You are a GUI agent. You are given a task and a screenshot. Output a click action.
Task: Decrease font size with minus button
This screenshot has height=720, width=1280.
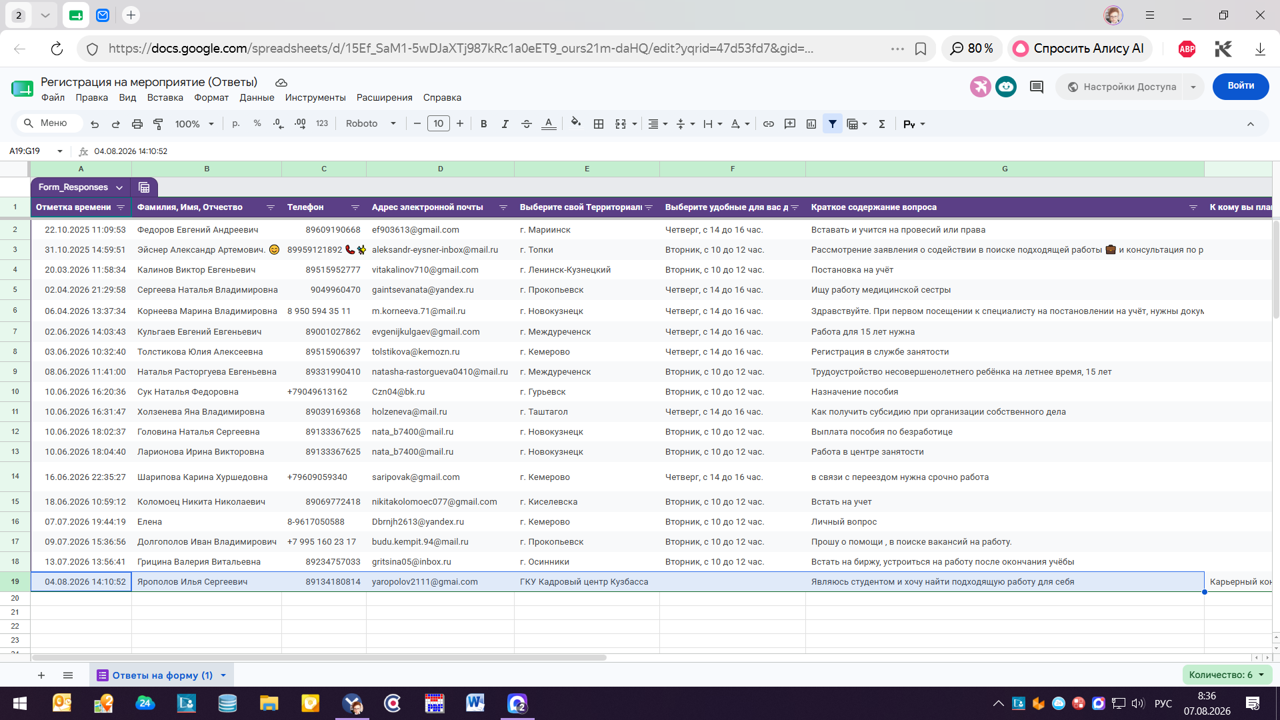pos(417,123)
